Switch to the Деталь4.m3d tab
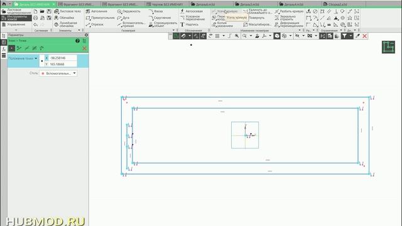 click(x=294, y=4)
